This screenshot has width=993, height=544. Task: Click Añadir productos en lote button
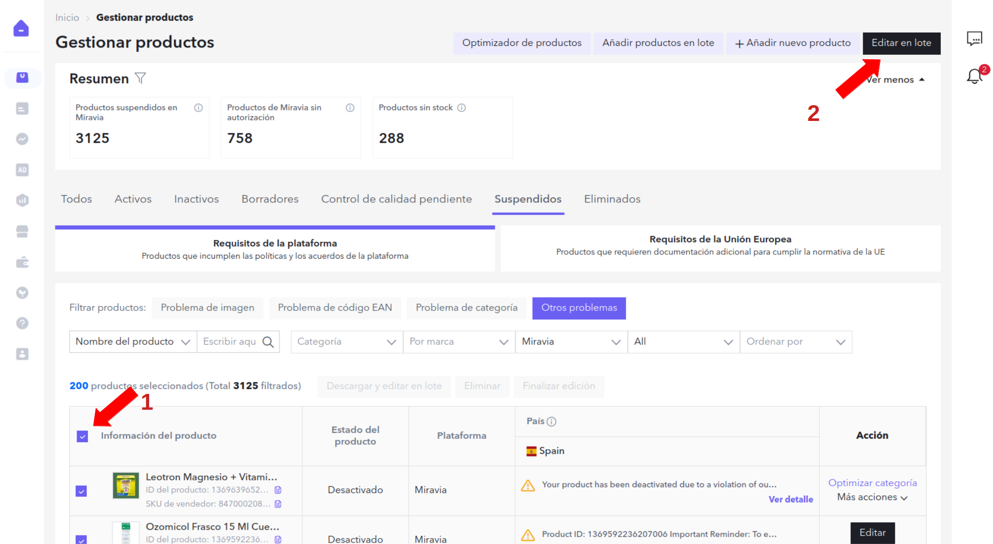click(x=658, y=43)
